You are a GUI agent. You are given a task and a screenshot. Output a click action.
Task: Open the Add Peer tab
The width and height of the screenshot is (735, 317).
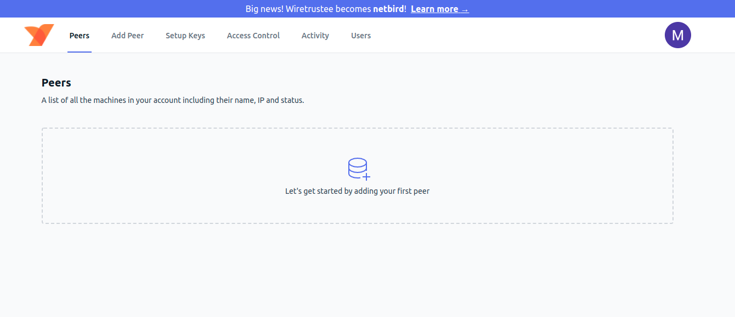(x=127, y=36)
